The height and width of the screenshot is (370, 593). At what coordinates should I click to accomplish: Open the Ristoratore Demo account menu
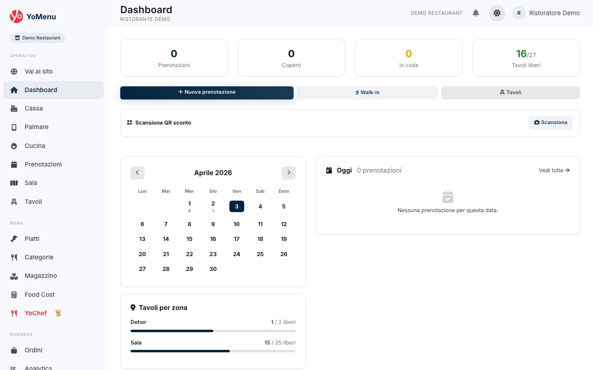(554, 13)
